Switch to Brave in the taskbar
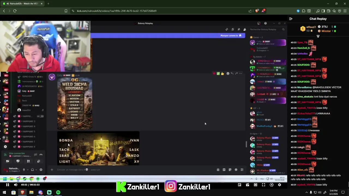 tap(22, 192)
